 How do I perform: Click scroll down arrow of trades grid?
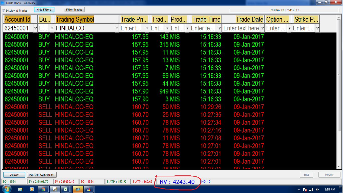point(339,167)
